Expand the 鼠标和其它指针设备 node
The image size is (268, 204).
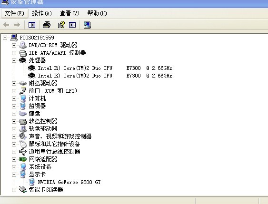pos(14,144)
